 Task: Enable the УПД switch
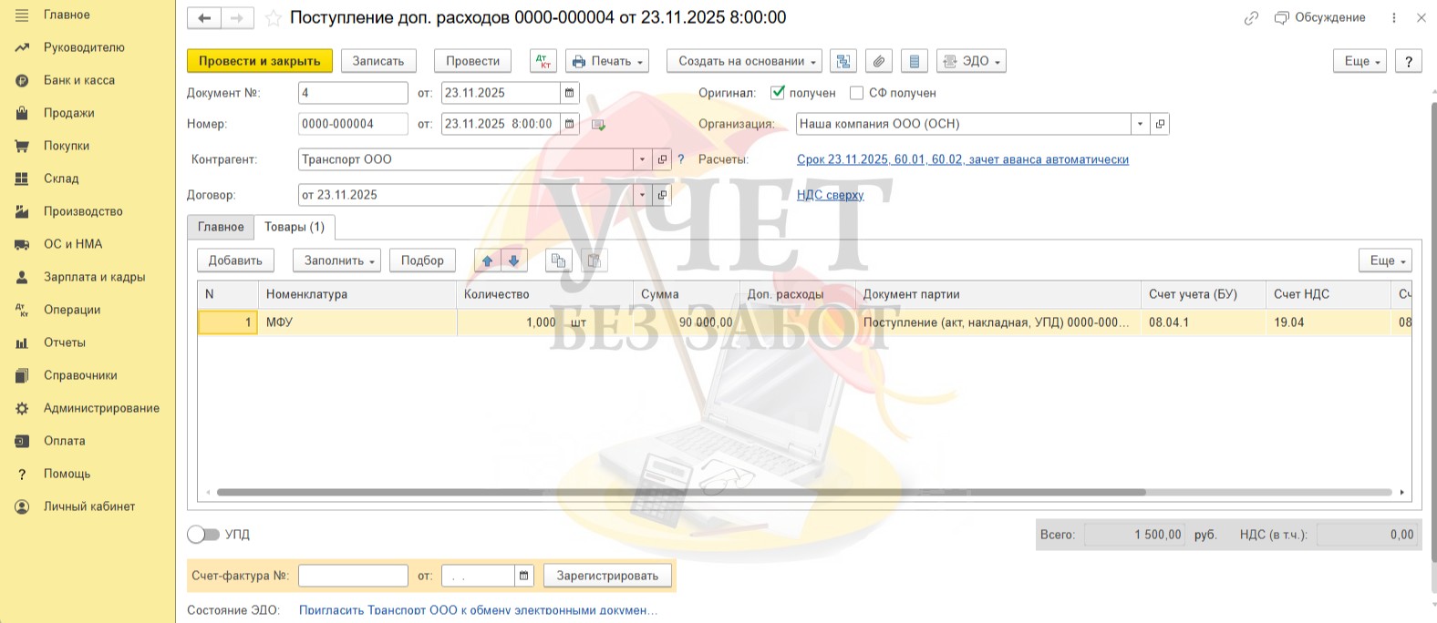203,535
